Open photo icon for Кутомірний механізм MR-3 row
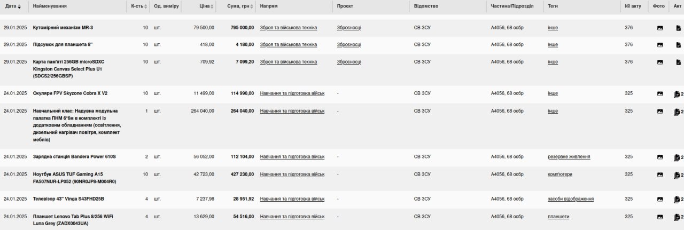The image size is (684, 230). (x=660, y=28)
